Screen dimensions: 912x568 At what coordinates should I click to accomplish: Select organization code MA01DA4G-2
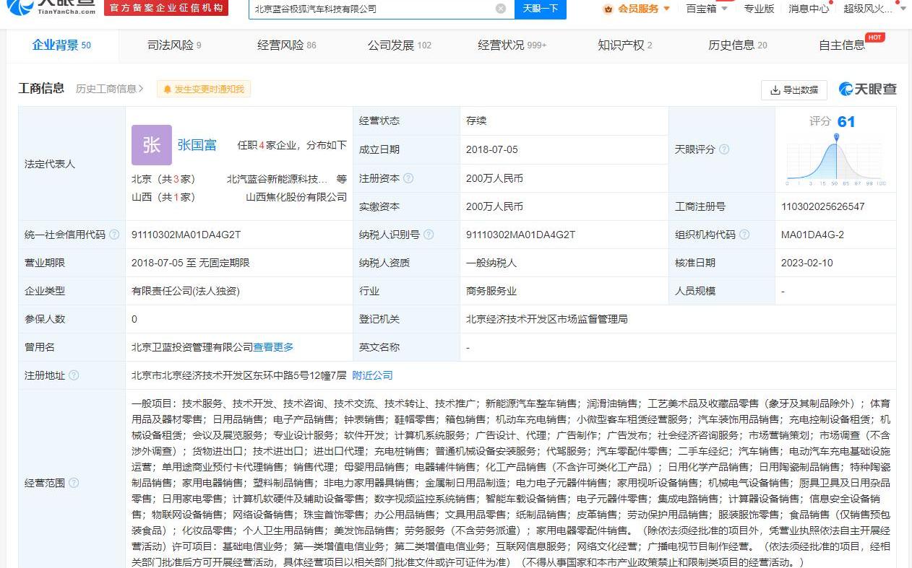[812, 235]
